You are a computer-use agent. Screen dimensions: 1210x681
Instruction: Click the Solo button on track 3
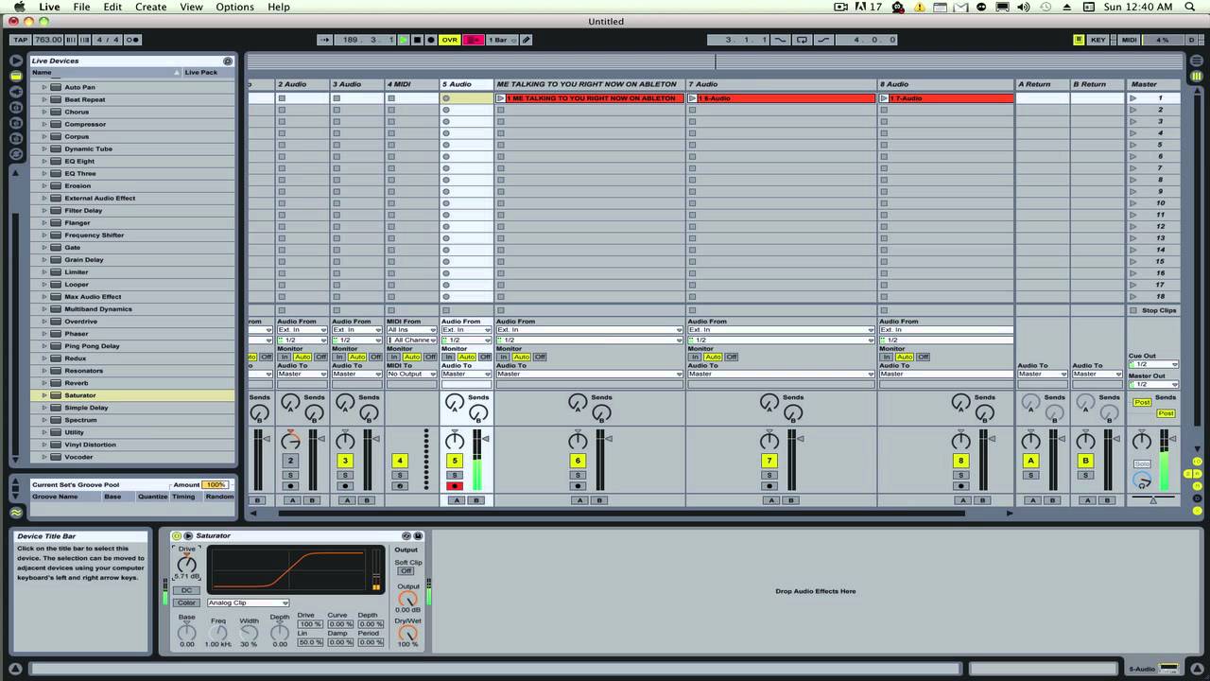[x=346, y=475]
